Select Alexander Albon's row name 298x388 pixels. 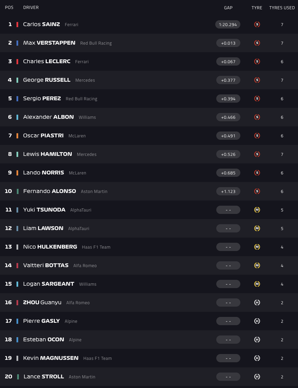coord(48,117)
